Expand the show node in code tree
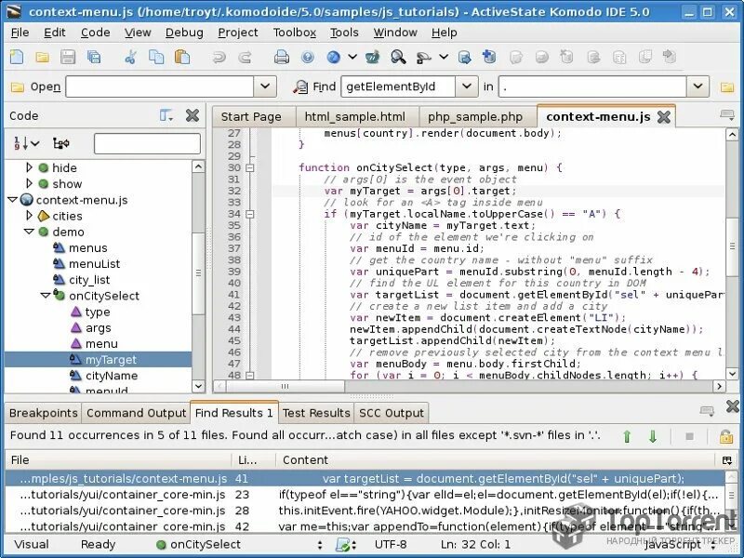The image size is (744, 558). coord(29,183)
